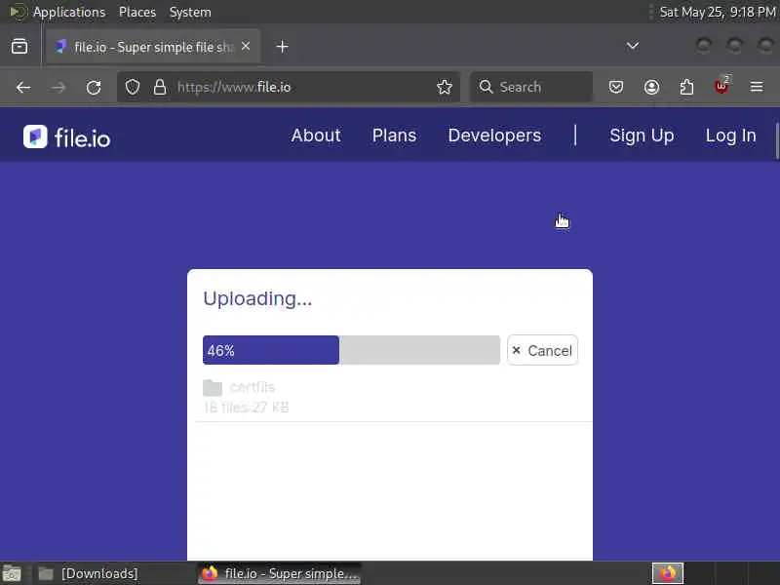Click the magnifier icon in Search box
Screen dimensions: 780x585
[x=486, y=87]
